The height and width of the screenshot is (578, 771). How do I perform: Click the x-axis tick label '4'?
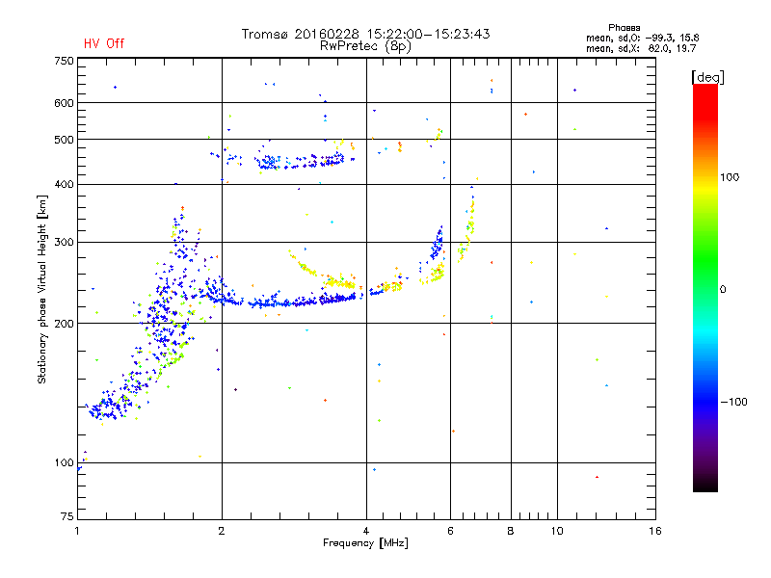tap(366, 531)
